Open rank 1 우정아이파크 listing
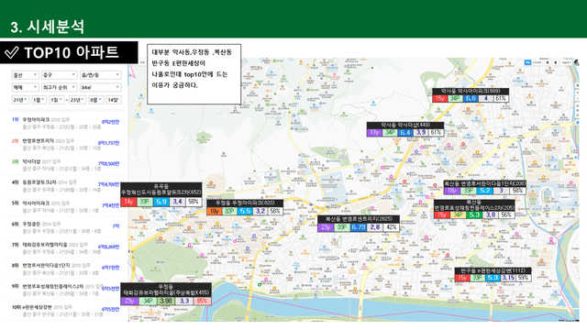This screenshot has width=587, height=330. tap(65, 123)
